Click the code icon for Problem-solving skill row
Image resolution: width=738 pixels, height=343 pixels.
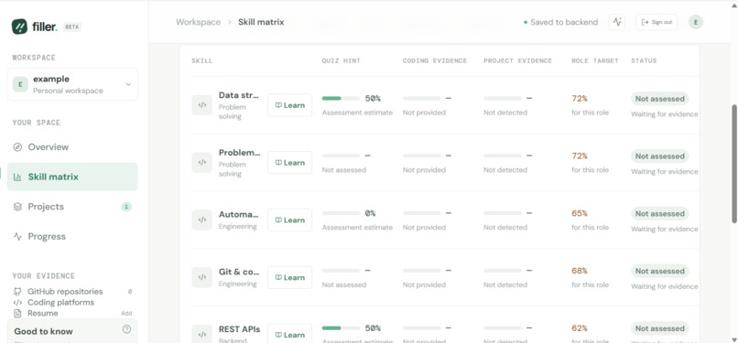202,163
